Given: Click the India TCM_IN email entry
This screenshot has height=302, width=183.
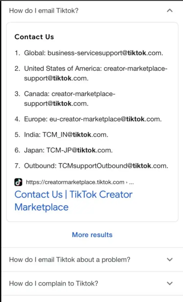Looking at the screenshot, I should (x=66, y=135).
